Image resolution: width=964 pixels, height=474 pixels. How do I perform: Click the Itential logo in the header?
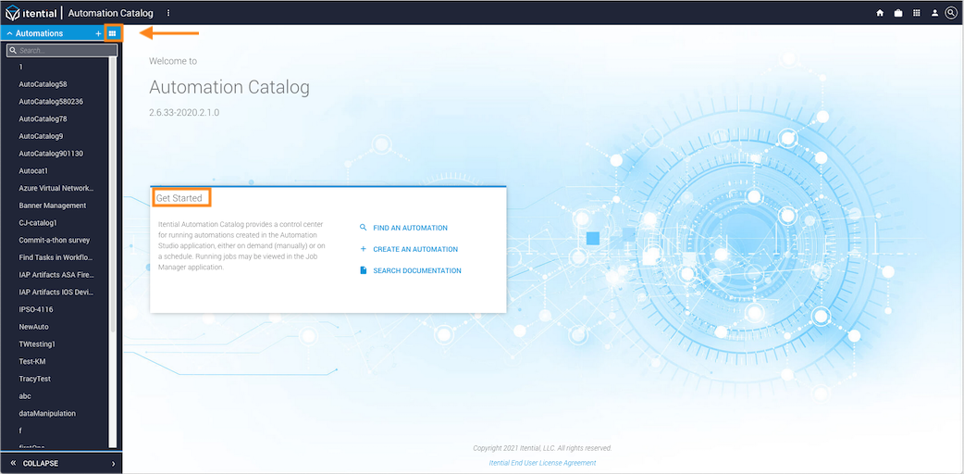pos(31,13)
